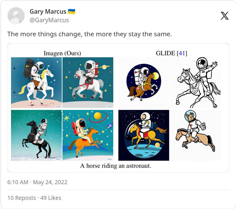The image size is (236, 209).
Task: Open GLIDE black-and-white line drawing image
Action: [x=195, y=83]
